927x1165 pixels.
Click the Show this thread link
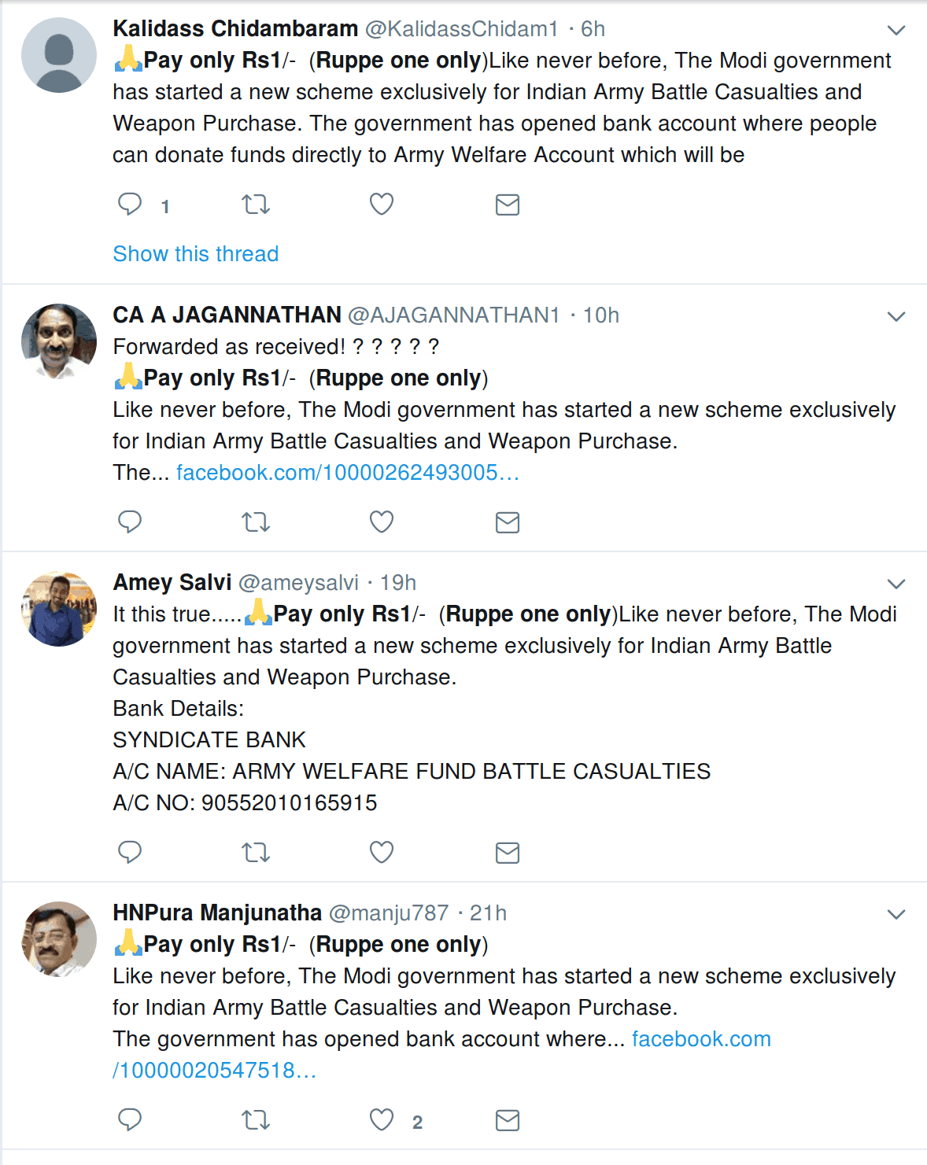click(196, 254)
